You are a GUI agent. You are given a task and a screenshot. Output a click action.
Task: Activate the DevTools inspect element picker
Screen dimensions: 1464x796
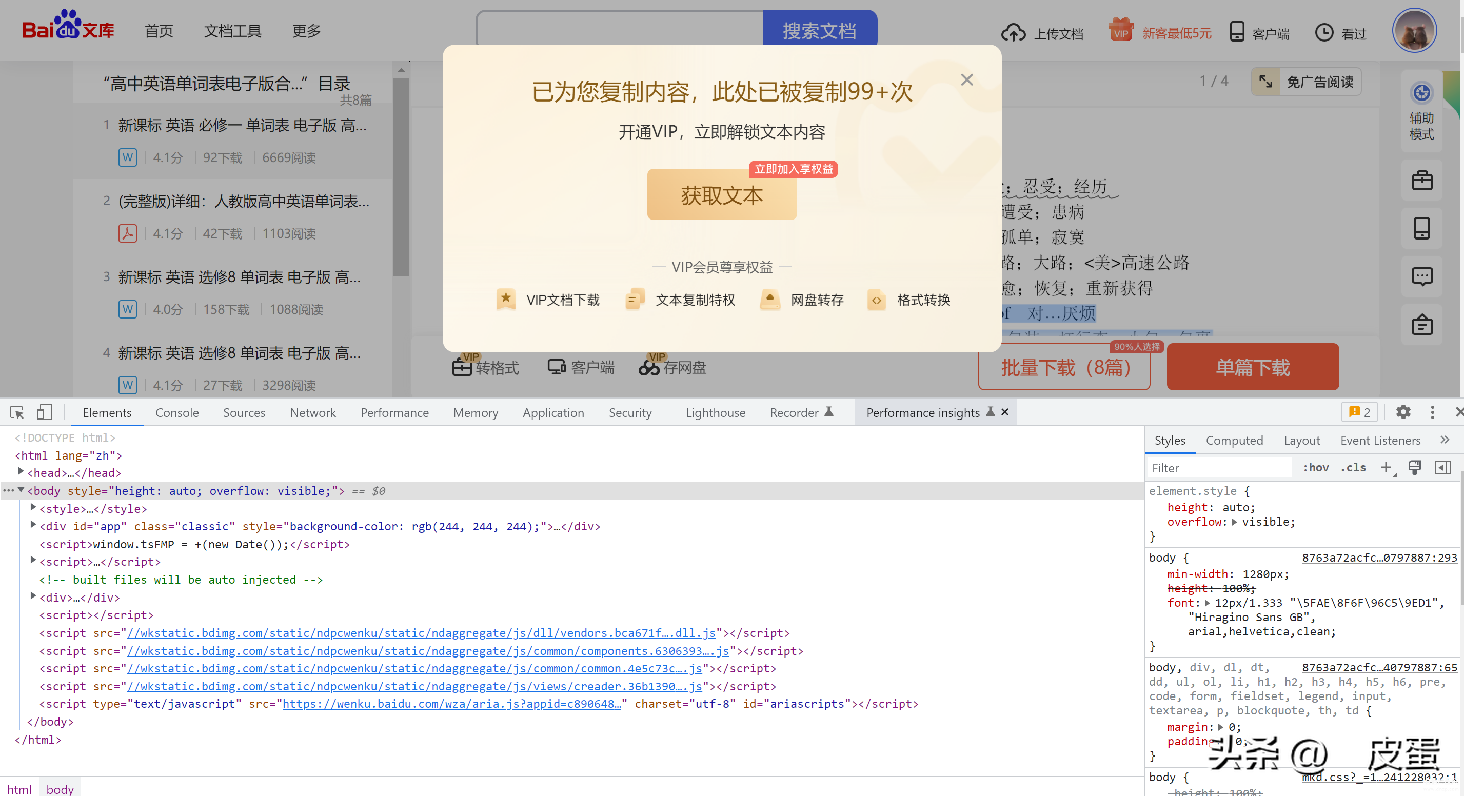[x=17, y=412]
